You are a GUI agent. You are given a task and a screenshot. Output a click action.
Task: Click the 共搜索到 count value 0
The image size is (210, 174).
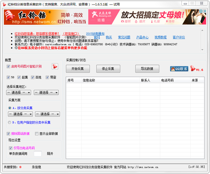pos(20,167)
